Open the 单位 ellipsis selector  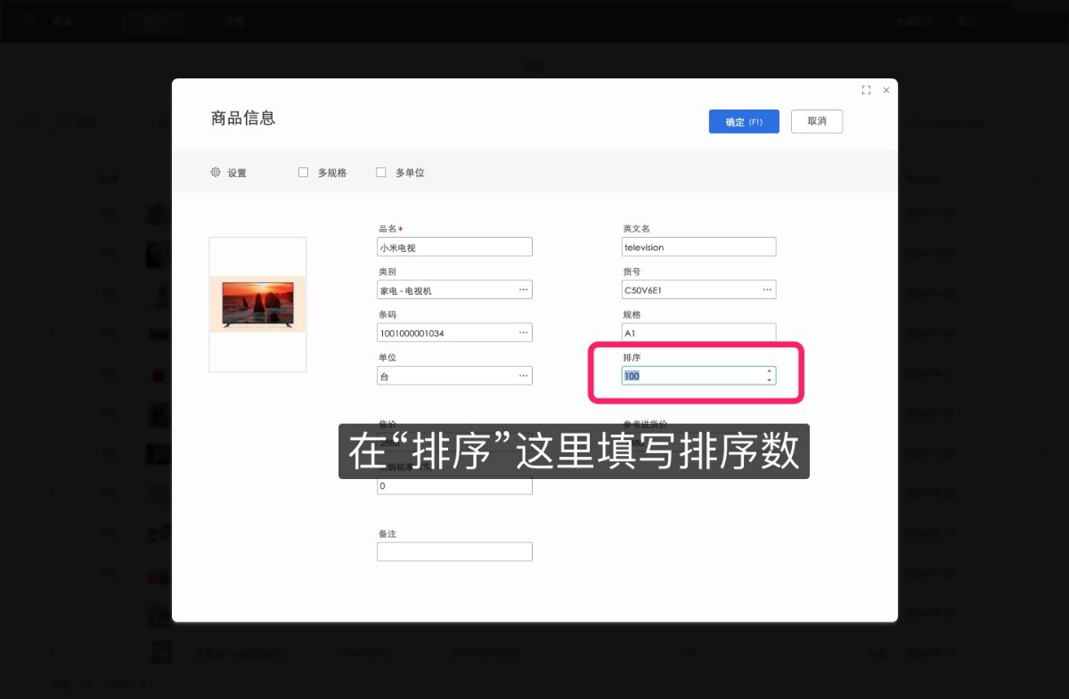click(x=523, y=376)
